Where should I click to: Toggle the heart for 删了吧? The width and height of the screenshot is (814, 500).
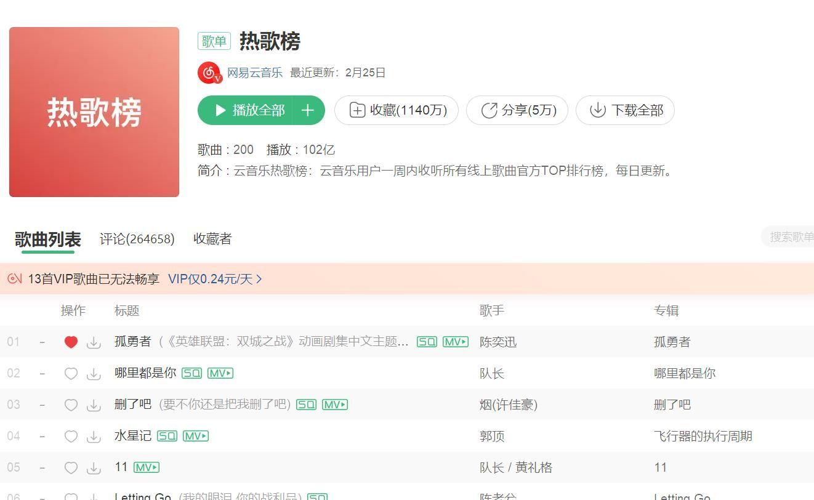[x=71, y=405]
